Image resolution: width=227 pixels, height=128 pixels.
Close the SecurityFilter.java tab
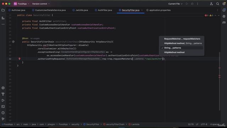[x=142, y=10]
